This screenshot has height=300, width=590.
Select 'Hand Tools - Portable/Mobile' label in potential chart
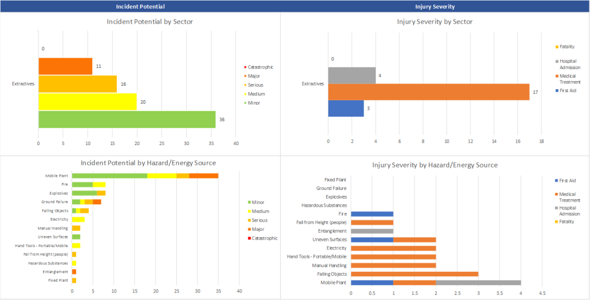[41, 246]
